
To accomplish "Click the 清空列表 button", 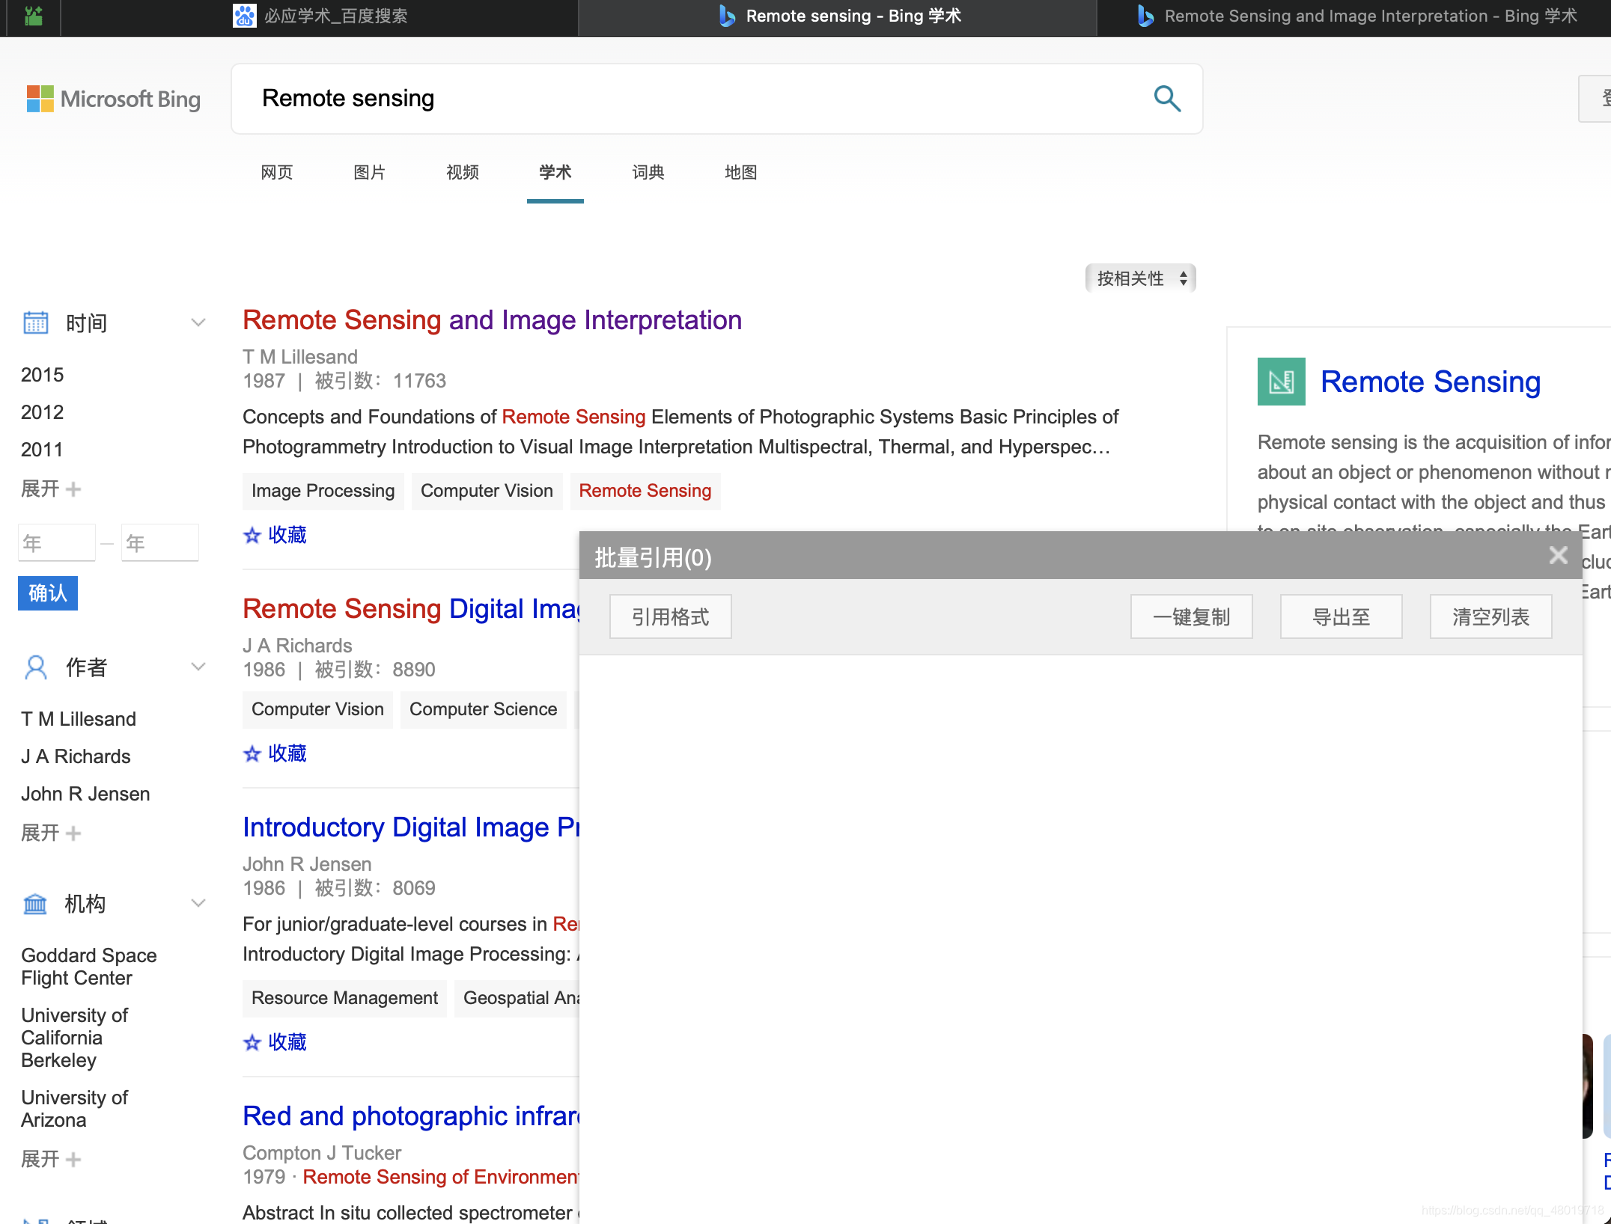I will [x=1491, y=617].
